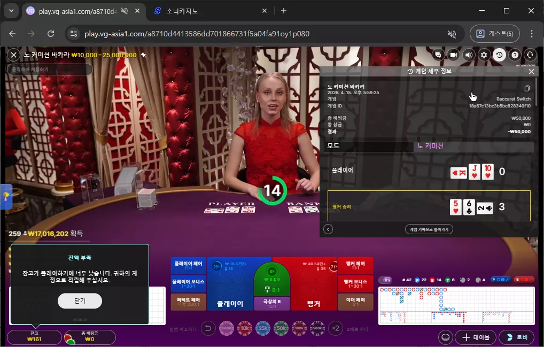Bet on Super 6 15:1
This screenshot has height=347, width=544.
(271, 304)
